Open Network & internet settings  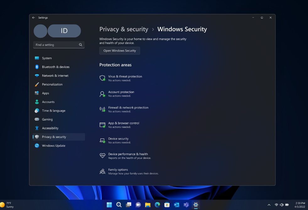[59, 75]
